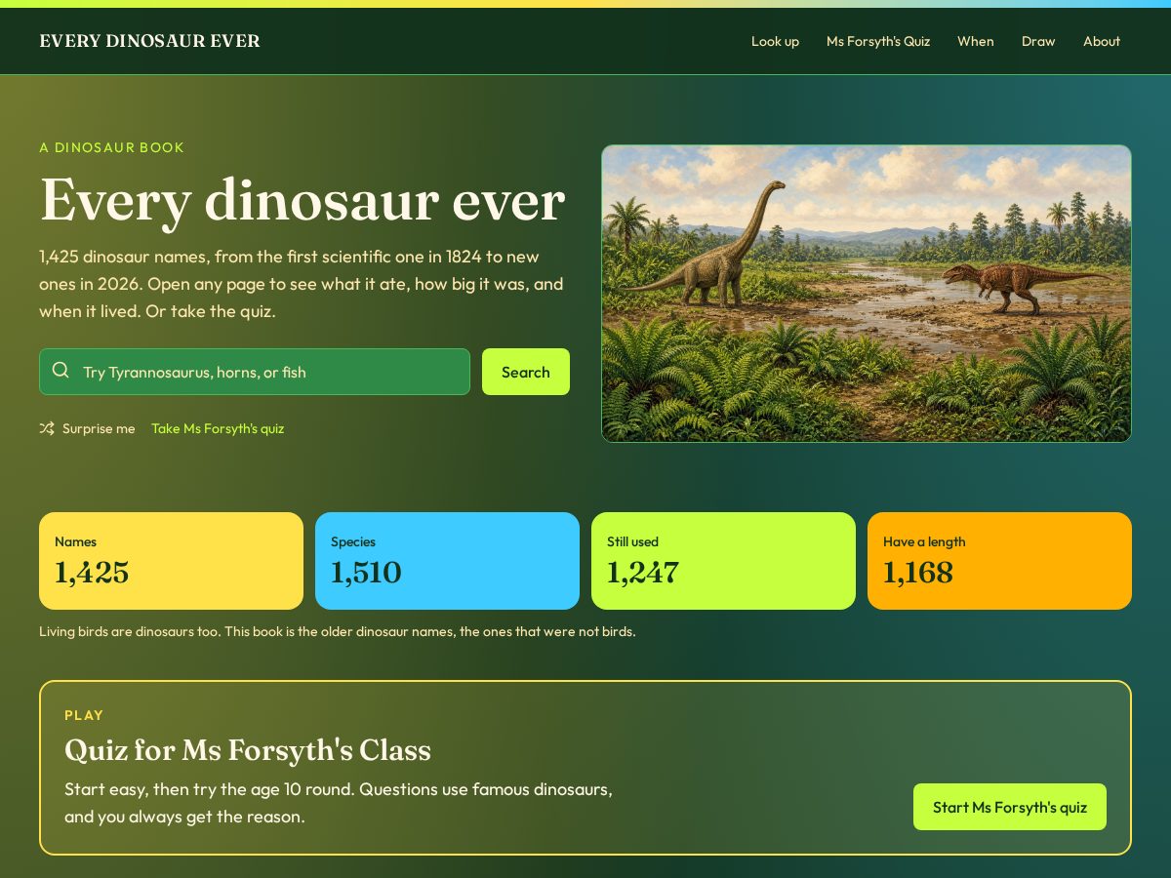Click the Every dinosaur ever main heading
This screenshot has width=1171, height=878.
coord(303,200)
